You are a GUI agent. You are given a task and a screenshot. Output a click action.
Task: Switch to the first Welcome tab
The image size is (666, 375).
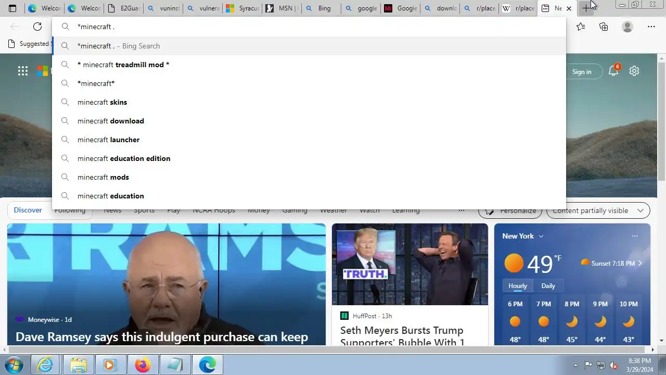(x=44, y=8)
